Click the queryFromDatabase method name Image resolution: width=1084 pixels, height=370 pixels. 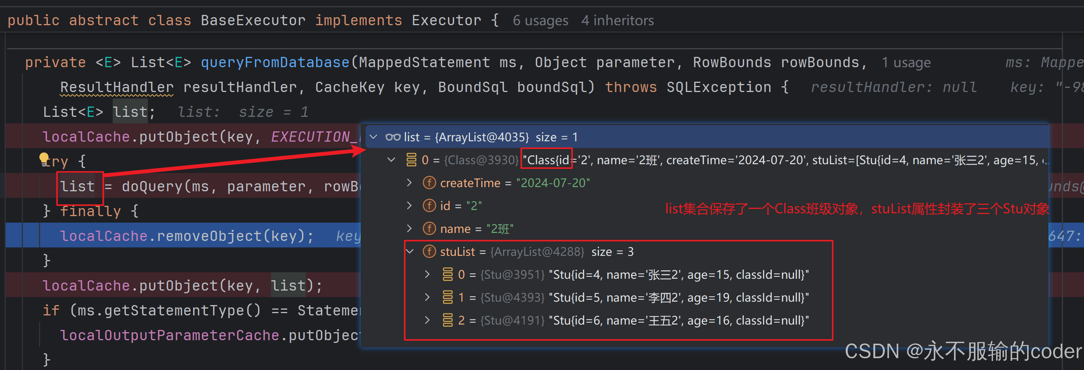[275, 62]
